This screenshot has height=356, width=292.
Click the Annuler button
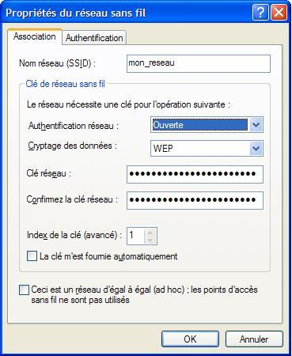(254, 339)
